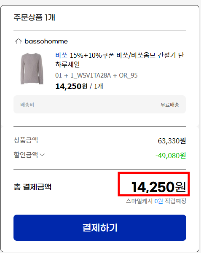Click the blue 0원 smile cash link
Screen dimensions: 201x253
[158, 201]
